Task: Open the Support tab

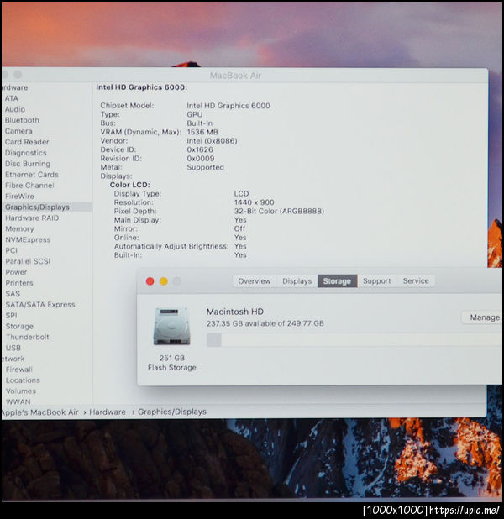Action: click(377, 281)
